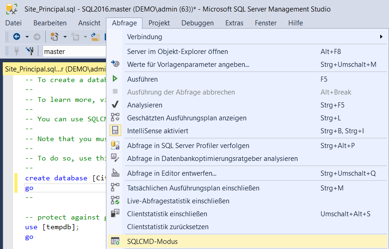Choose Abfrage in Editor entwerfen
Viewport: 389px width, 249px height.
click(172, 173)
